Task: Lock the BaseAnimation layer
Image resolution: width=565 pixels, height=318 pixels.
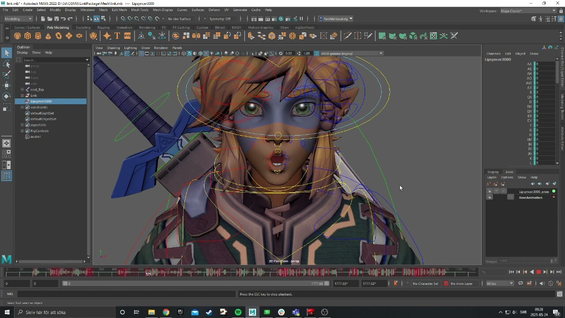Action: pyautogui.click(x=489, y=197)
